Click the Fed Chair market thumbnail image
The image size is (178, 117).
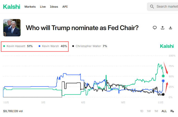coord(12,28)
